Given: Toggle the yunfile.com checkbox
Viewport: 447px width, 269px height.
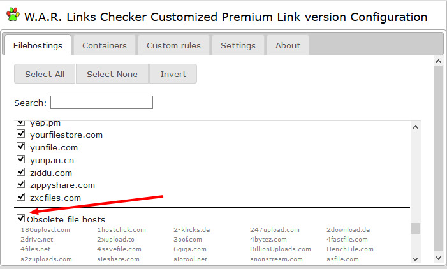Looking at the screenshot, I should (x=21, y=147).
